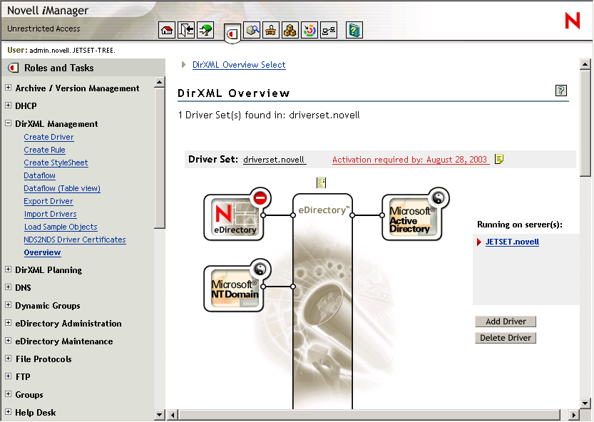The height and width of the screenshot is (422, 594).
Task: Open the Dataflow task link
Action: (39, 176)
